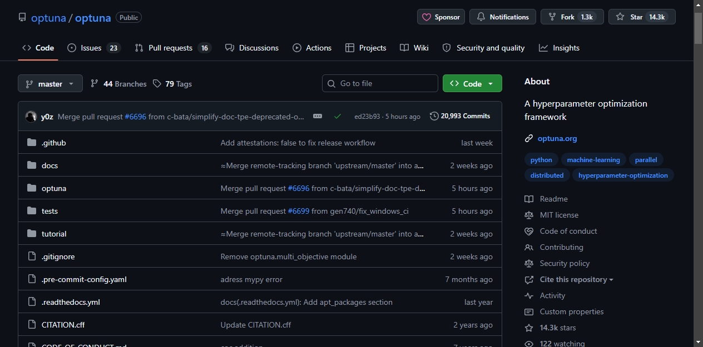
Task: Select the distributed topic tag
Action: tap(547, 175)
